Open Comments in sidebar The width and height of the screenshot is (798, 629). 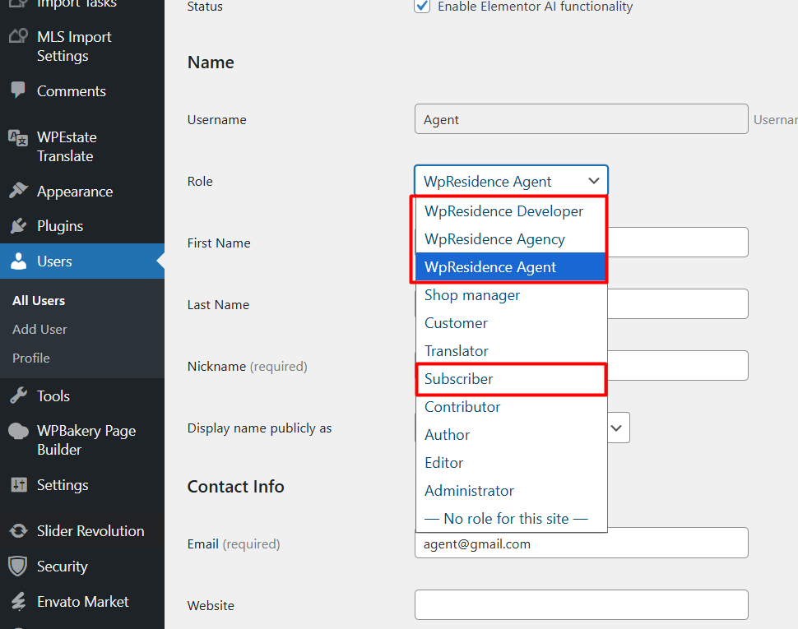(72, 91)
